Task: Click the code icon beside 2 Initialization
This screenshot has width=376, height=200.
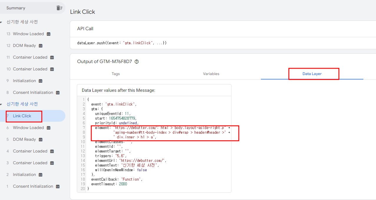Action: click(x=41, y=175)
